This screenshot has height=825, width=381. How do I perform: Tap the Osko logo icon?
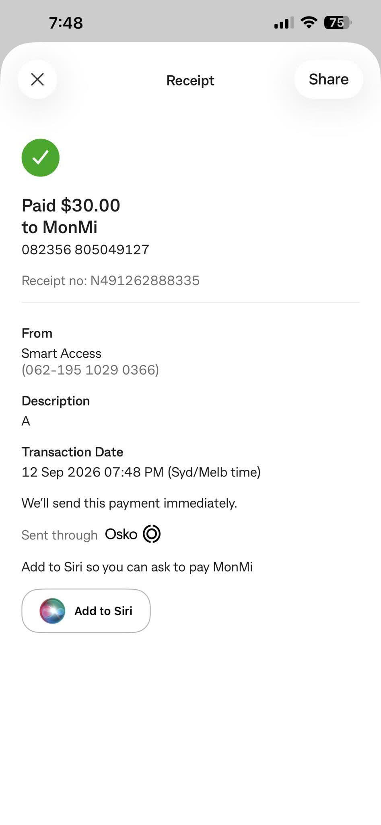[x=152, y=534]
